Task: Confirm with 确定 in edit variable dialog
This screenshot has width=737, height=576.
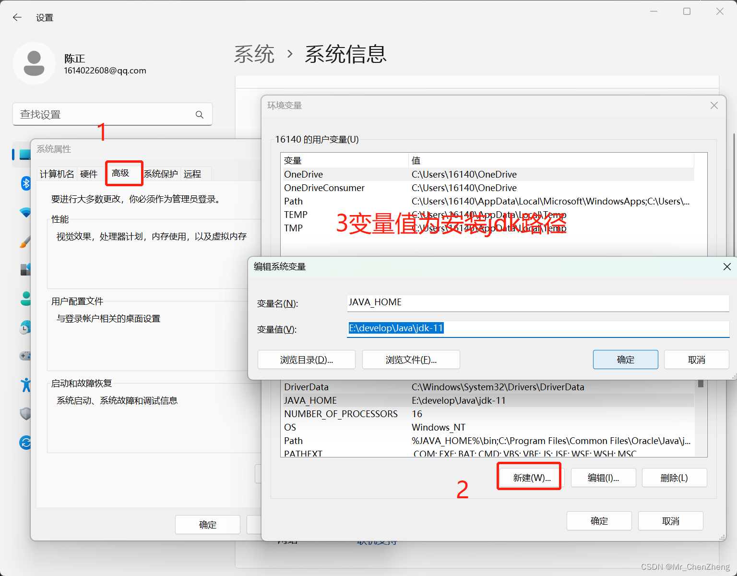Action: click(x=626, y=360)
